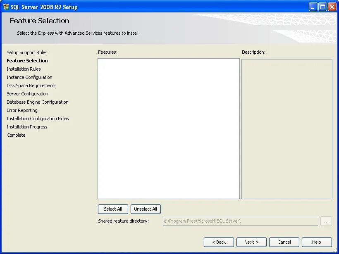Close the SQL Server 2008 R2 Setup window
Screen dimensions: 339x254
point(332,7)
